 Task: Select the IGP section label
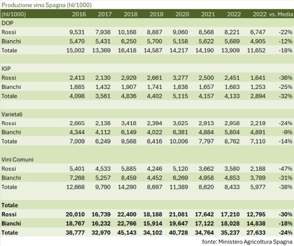pos(7,69)
